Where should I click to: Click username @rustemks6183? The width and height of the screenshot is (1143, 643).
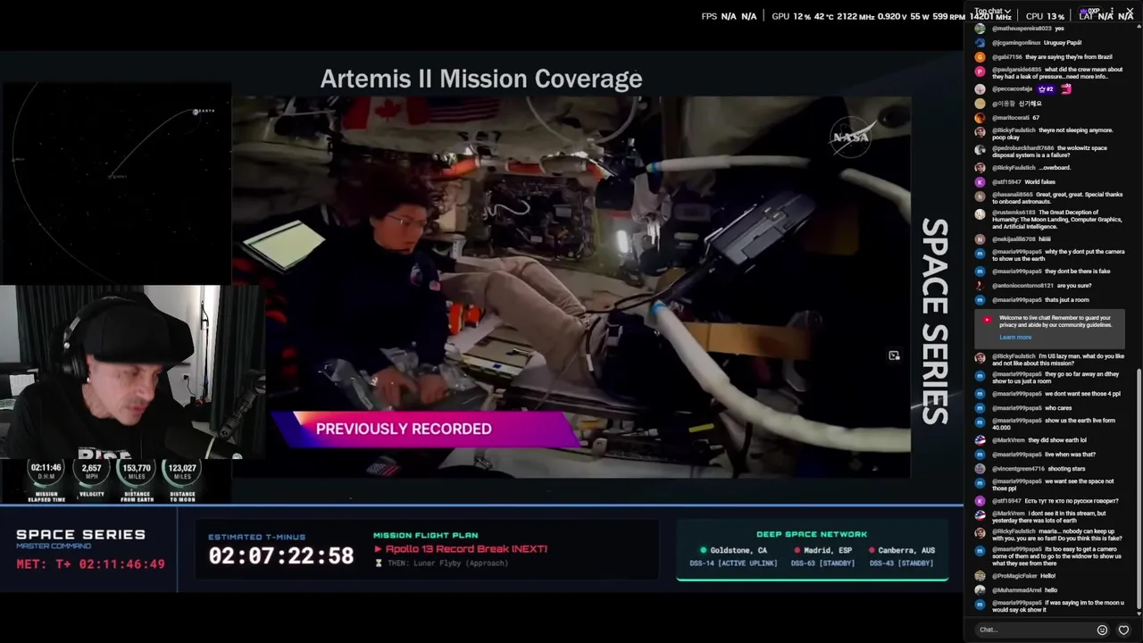coord(1014,213)
